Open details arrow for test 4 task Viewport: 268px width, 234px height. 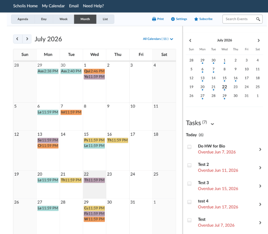pyautogui.click(x=260, y=204)
